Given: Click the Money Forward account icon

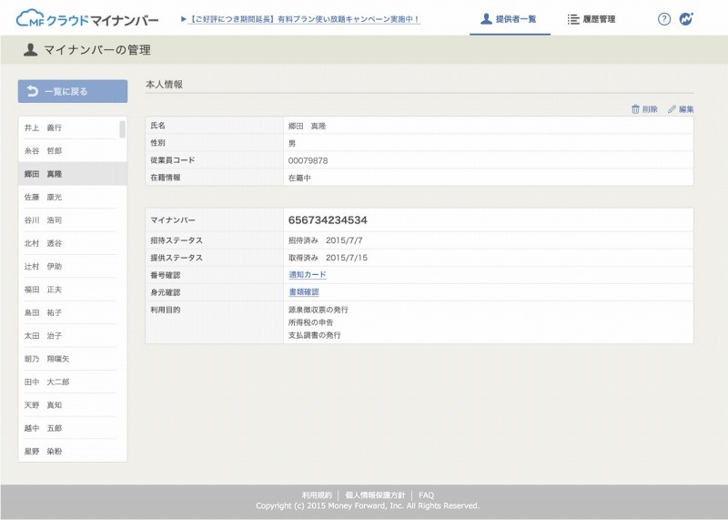Looking at the screenshot, I should (686, 19).
